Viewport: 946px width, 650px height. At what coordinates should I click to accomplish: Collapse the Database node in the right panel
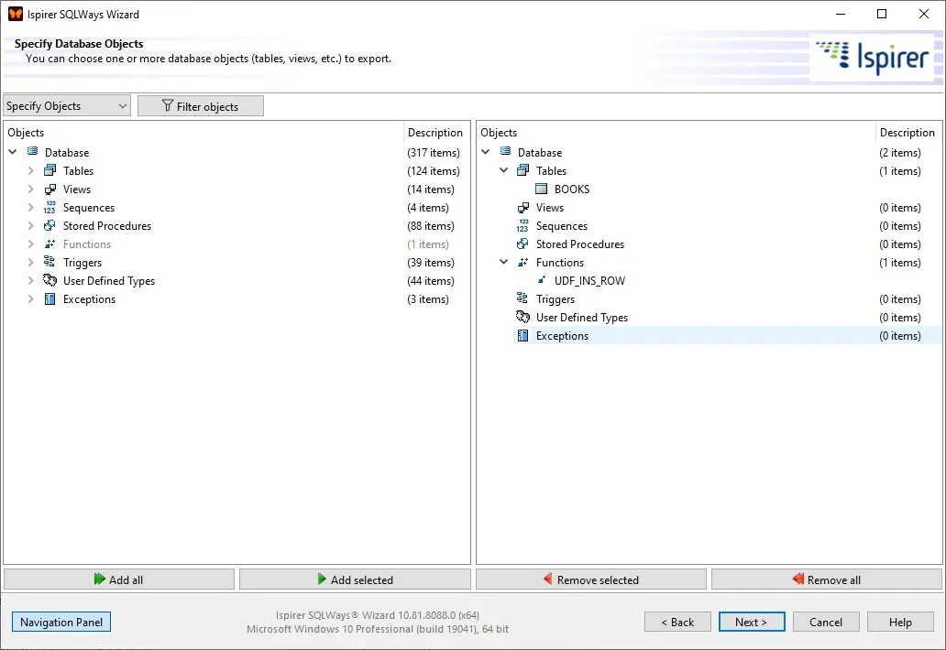[486, 152]
